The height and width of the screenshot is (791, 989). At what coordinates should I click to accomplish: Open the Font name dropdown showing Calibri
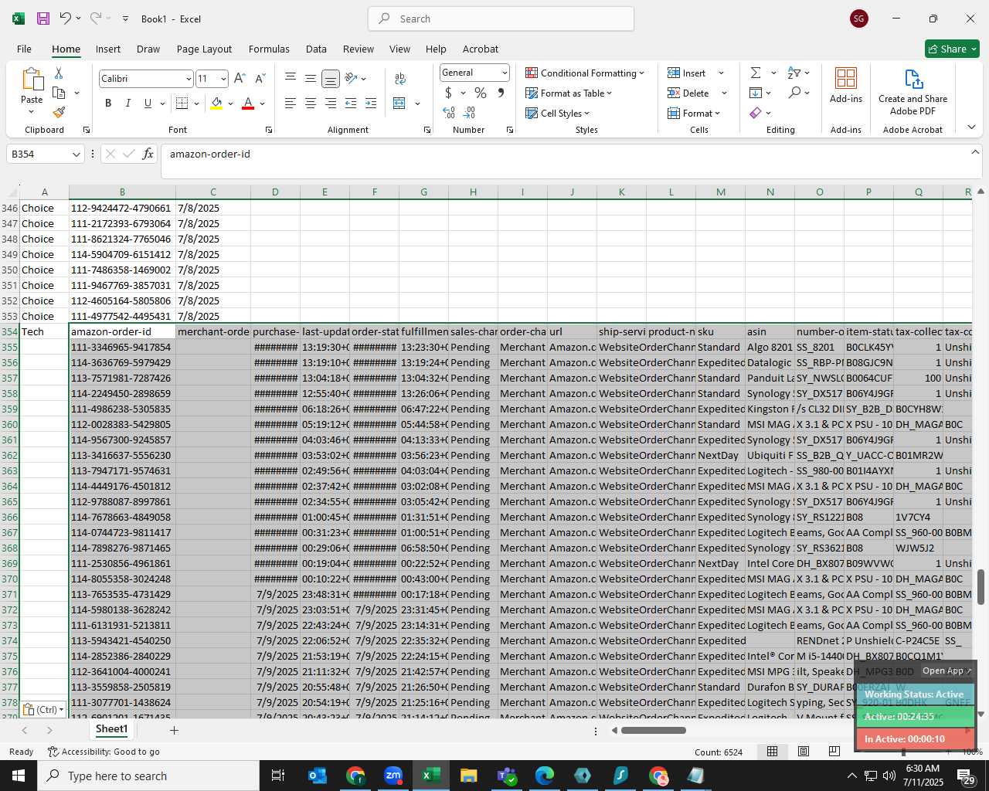click(188, 79)
